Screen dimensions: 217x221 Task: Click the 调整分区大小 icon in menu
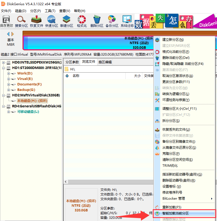157,109
